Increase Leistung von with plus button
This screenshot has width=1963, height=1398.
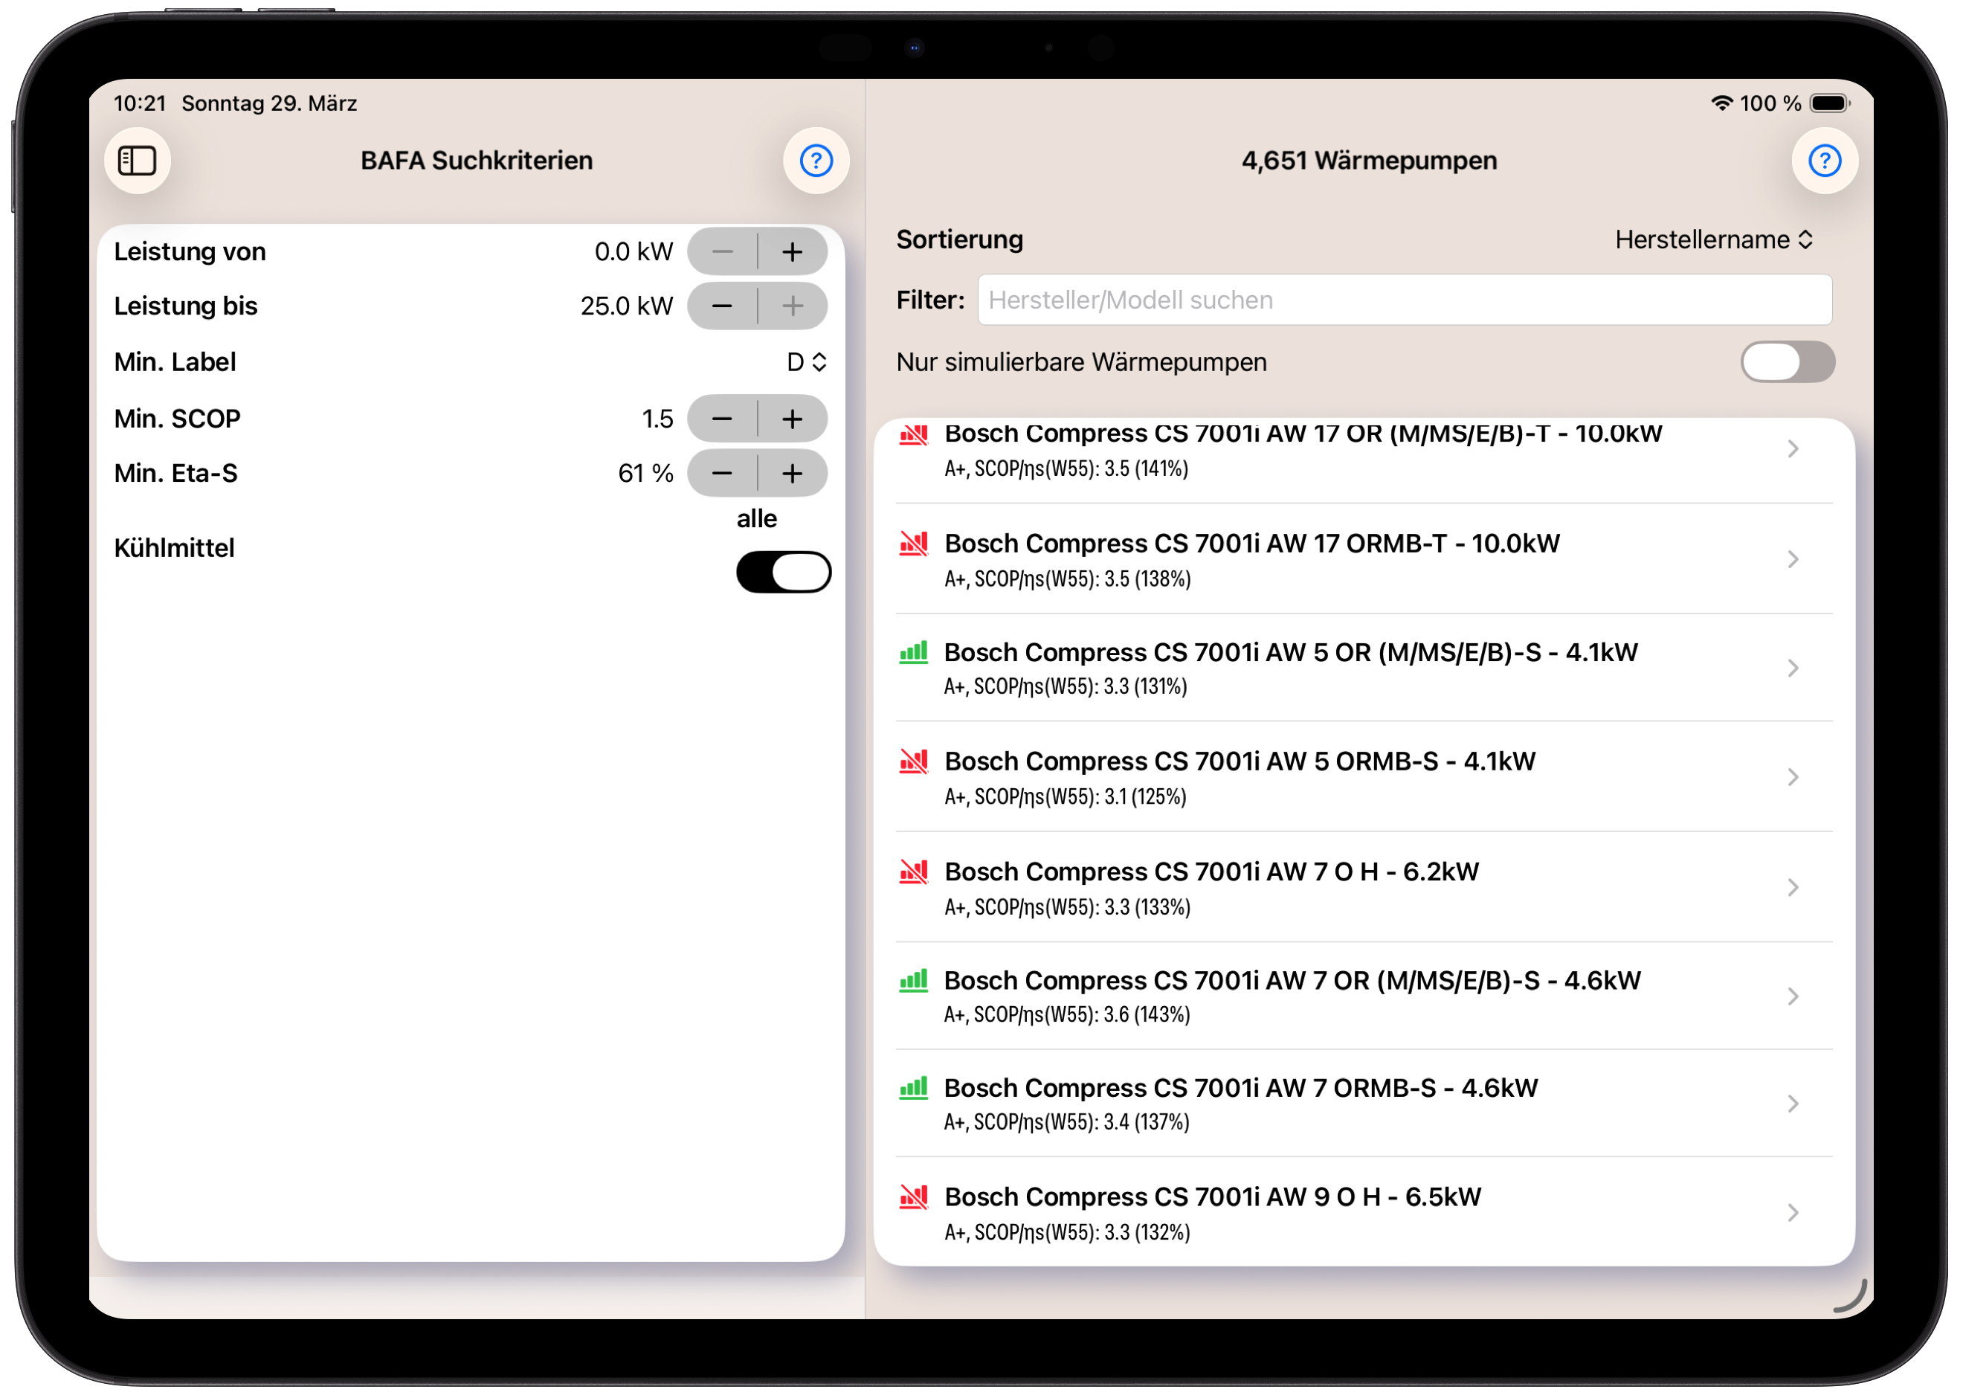793,252
